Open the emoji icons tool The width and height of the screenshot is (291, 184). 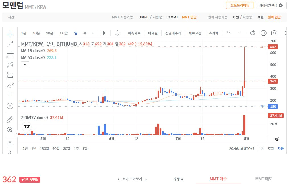point(10,106)
